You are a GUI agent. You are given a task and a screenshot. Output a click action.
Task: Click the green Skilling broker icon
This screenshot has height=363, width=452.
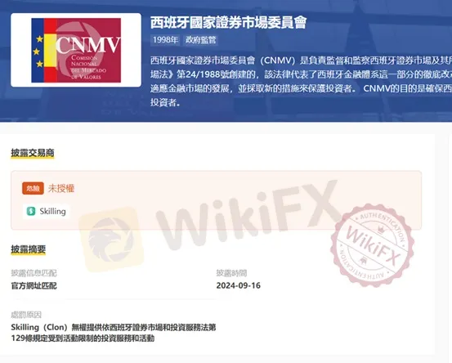[31, 212]
